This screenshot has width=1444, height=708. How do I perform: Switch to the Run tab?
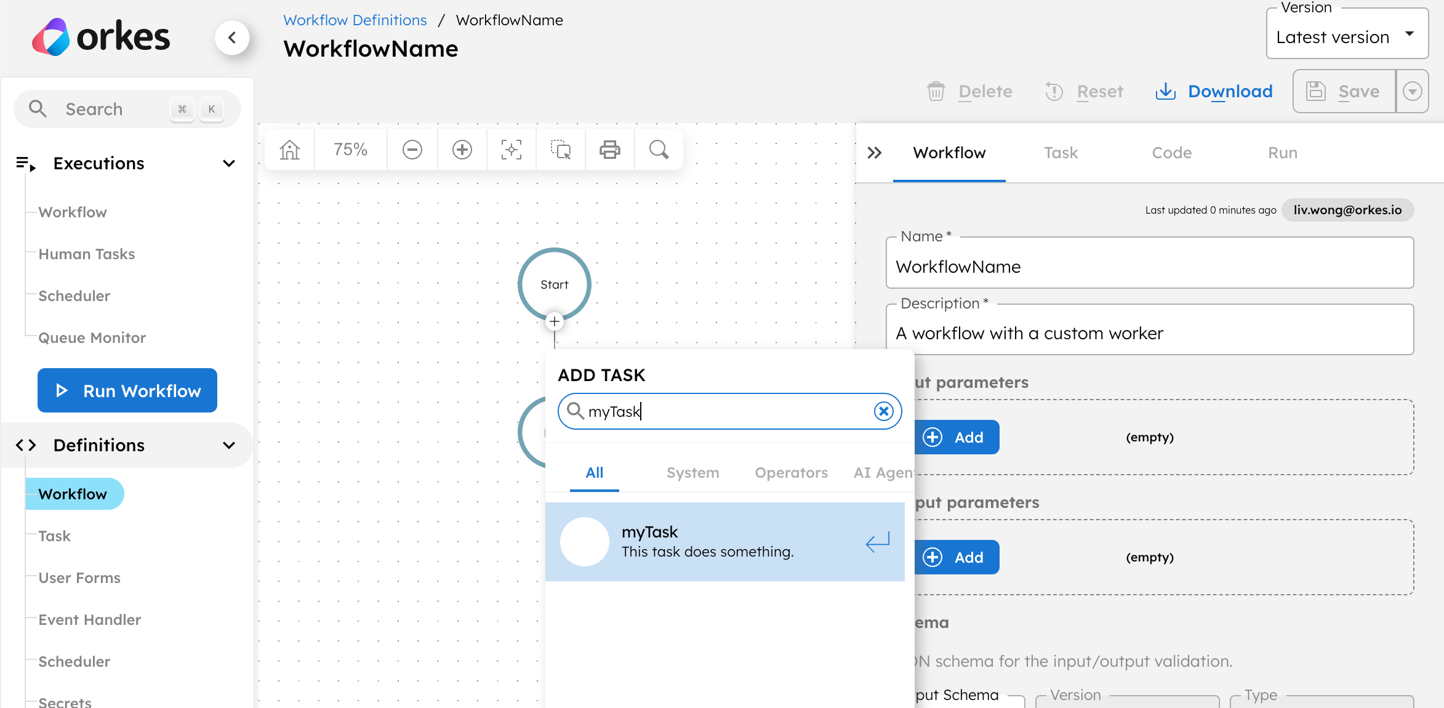point(1283,153)
